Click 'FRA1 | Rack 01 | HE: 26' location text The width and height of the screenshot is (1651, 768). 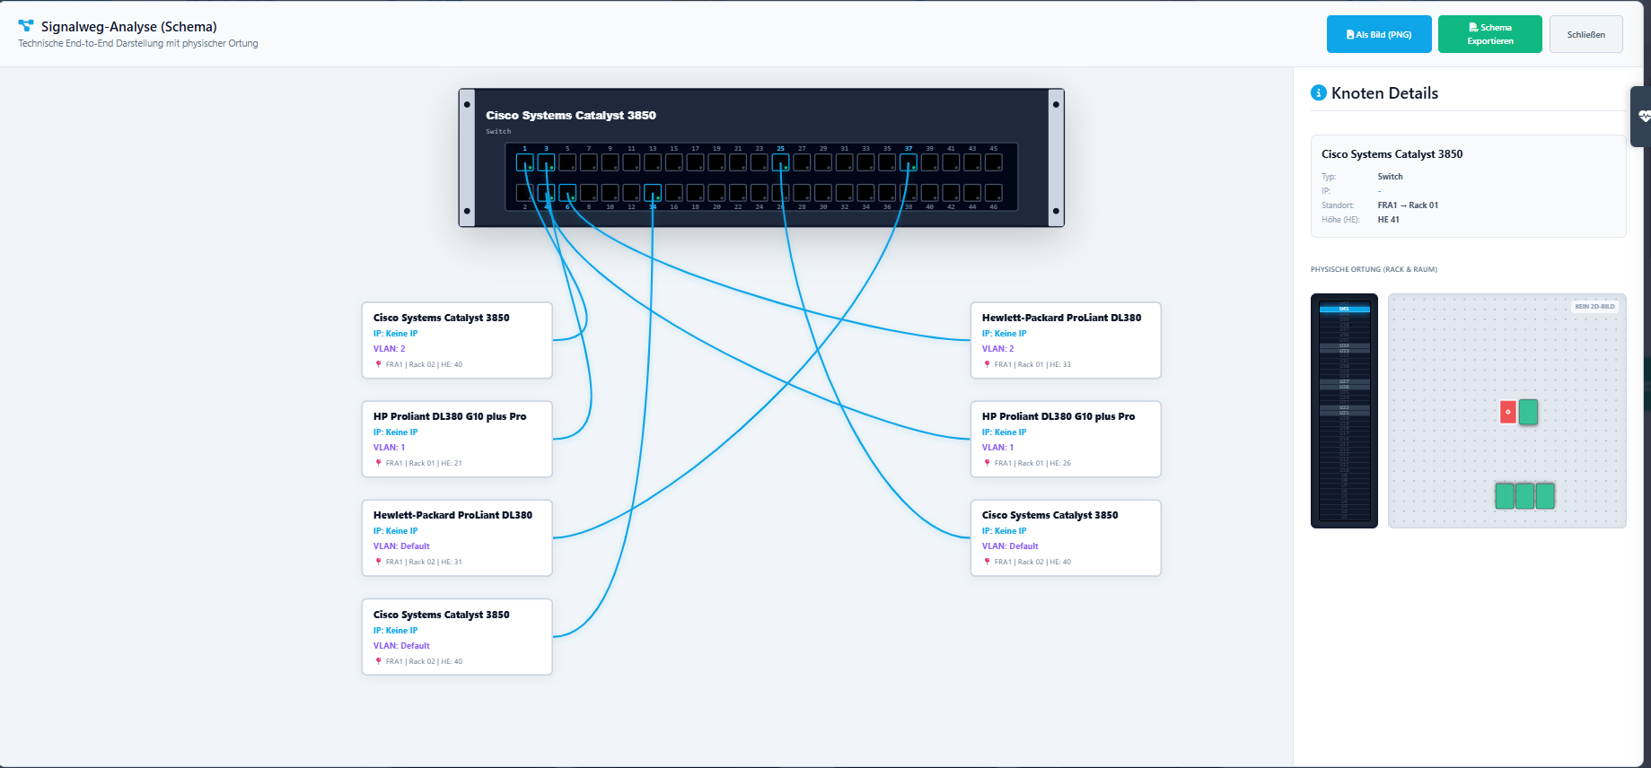coord(1032,463)
